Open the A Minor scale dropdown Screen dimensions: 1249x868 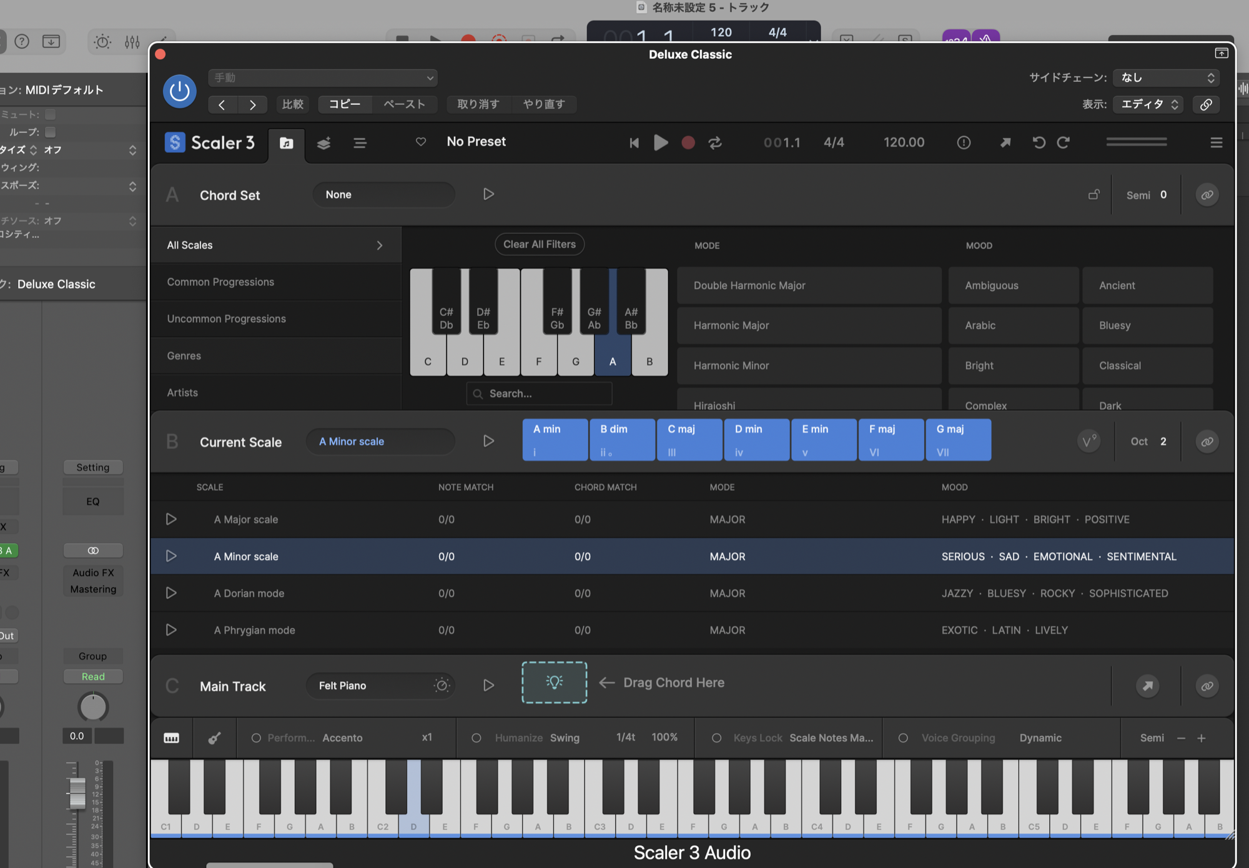380,441
